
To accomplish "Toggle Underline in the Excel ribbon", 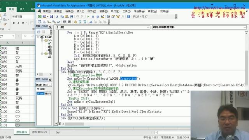I will pyautogui.click(x=23, y=23).
